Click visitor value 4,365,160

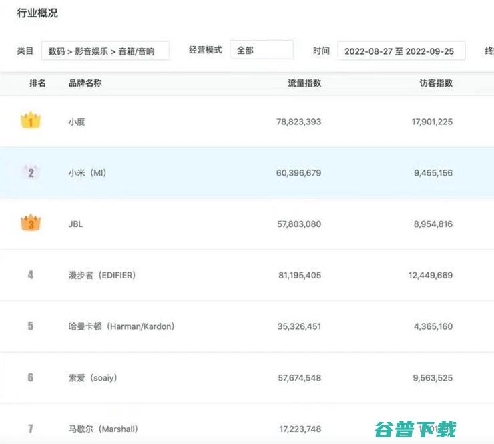(x=433, y=326)
